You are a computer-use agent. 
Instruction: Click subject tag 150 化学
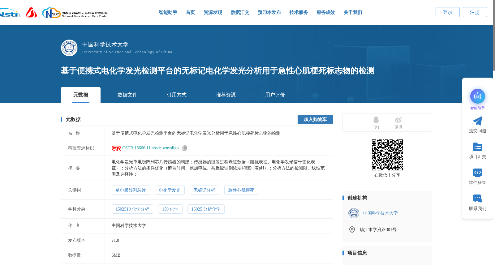tap(170, 209)
